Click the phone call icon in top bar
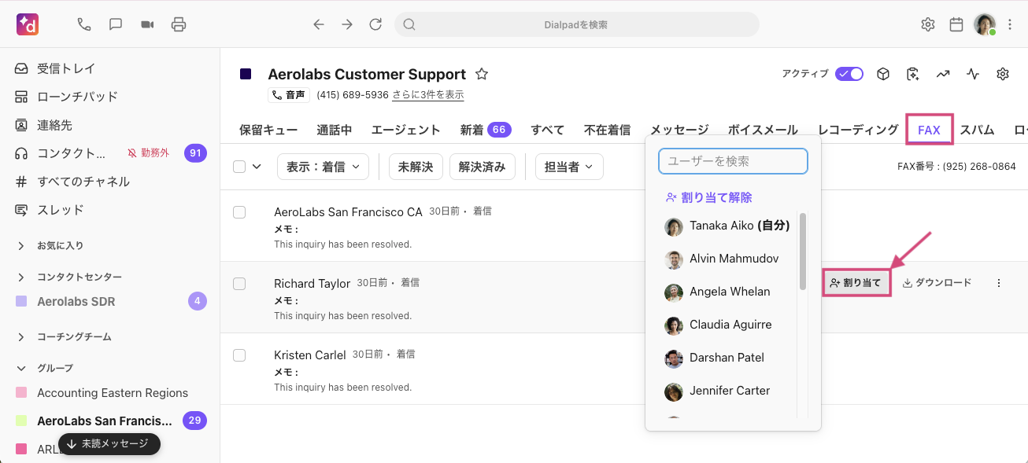Image resolution: width=1028 pixels, height=463 pixels. 84,24
